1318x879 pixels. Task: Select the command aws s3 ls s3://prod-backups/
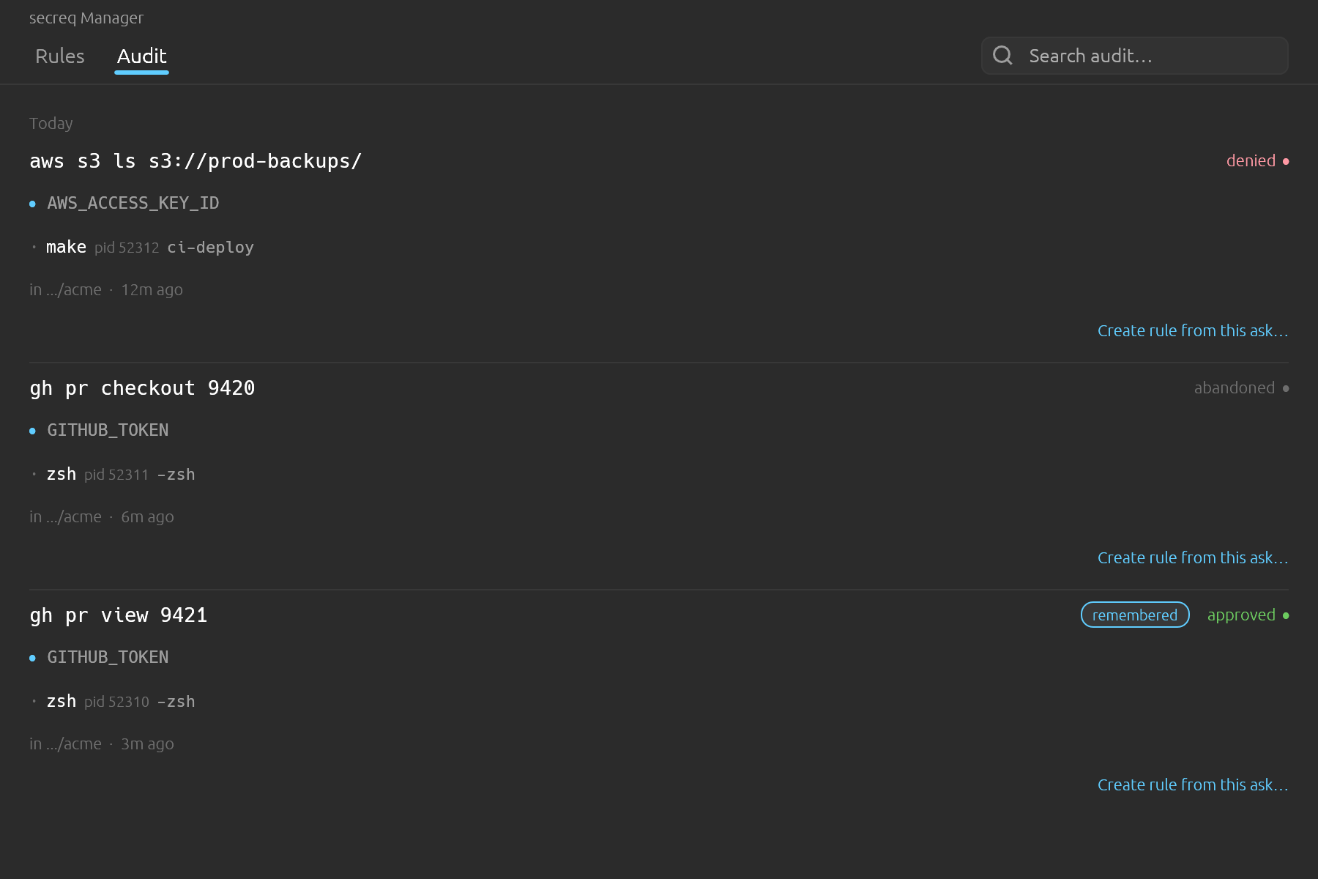coord(196,161)
